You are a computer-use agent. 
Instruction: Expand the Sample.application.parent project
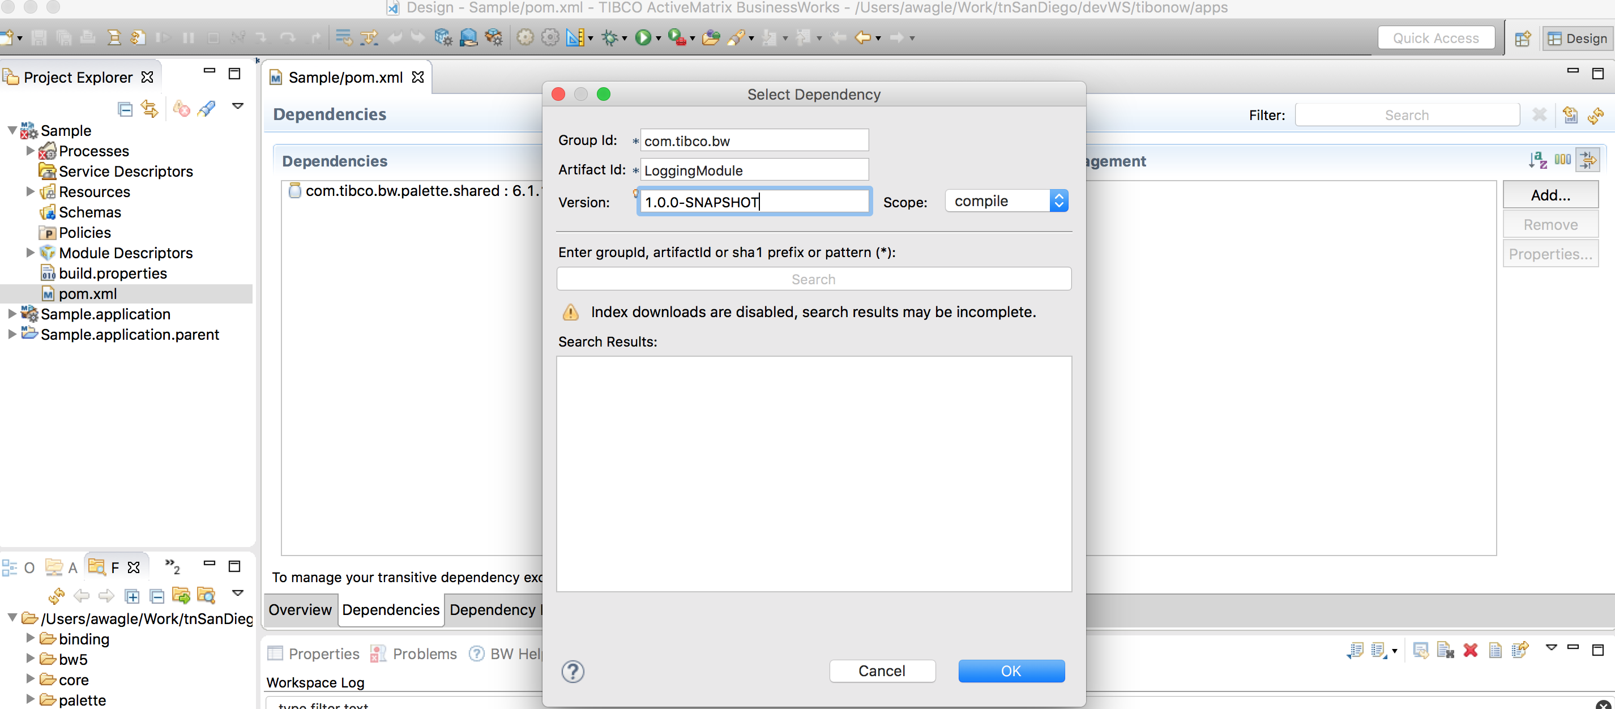pyautogui.click(x=12, y=334)
